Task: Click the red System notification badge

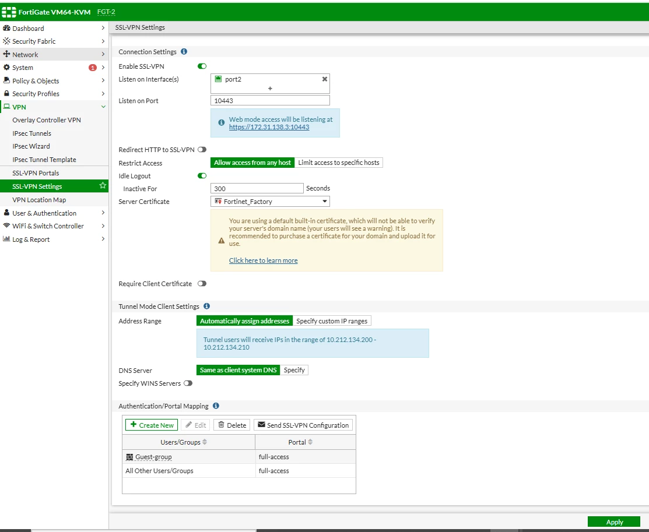Action: [93, 68]
